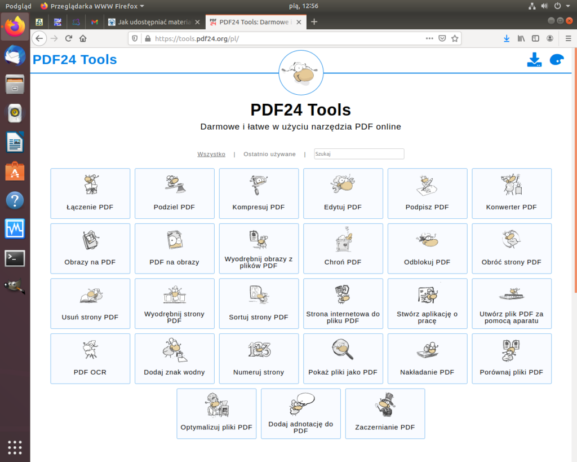Screen dimensions: 577x462
Task: Open the Numeruj strony tool
Action: [x=259, y=359]
